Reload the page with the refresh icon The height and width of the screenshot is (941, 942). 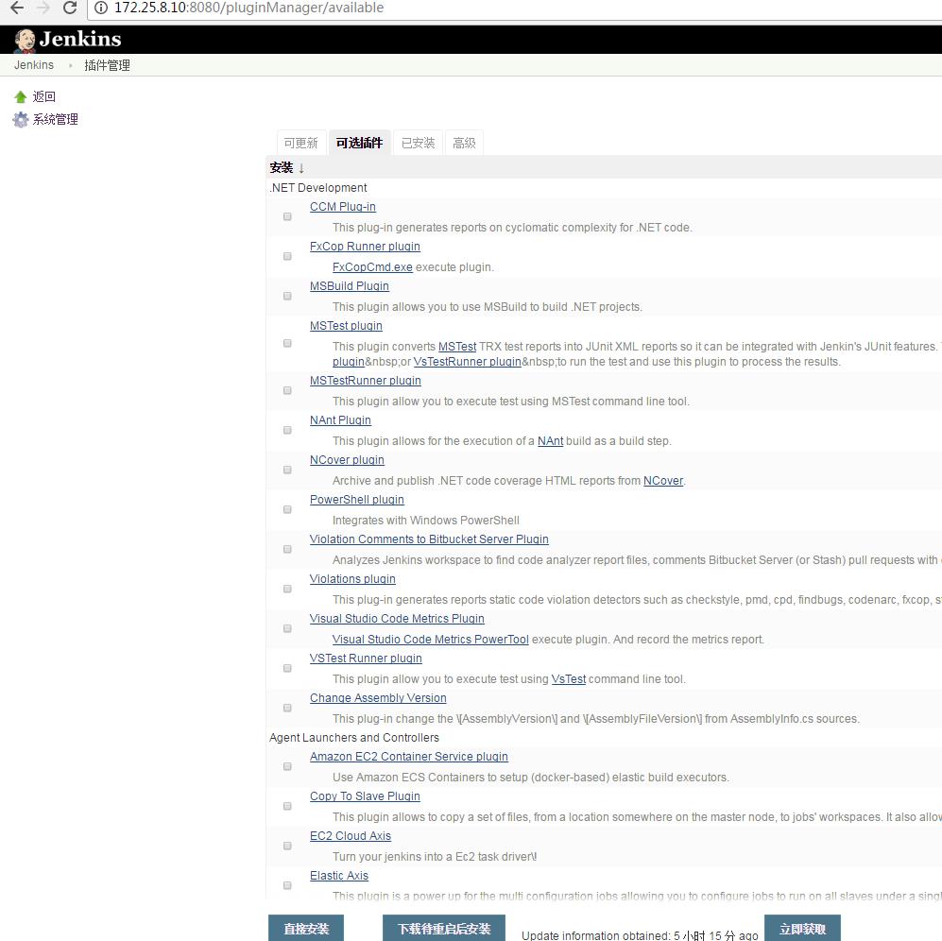[x=70, y=8]
